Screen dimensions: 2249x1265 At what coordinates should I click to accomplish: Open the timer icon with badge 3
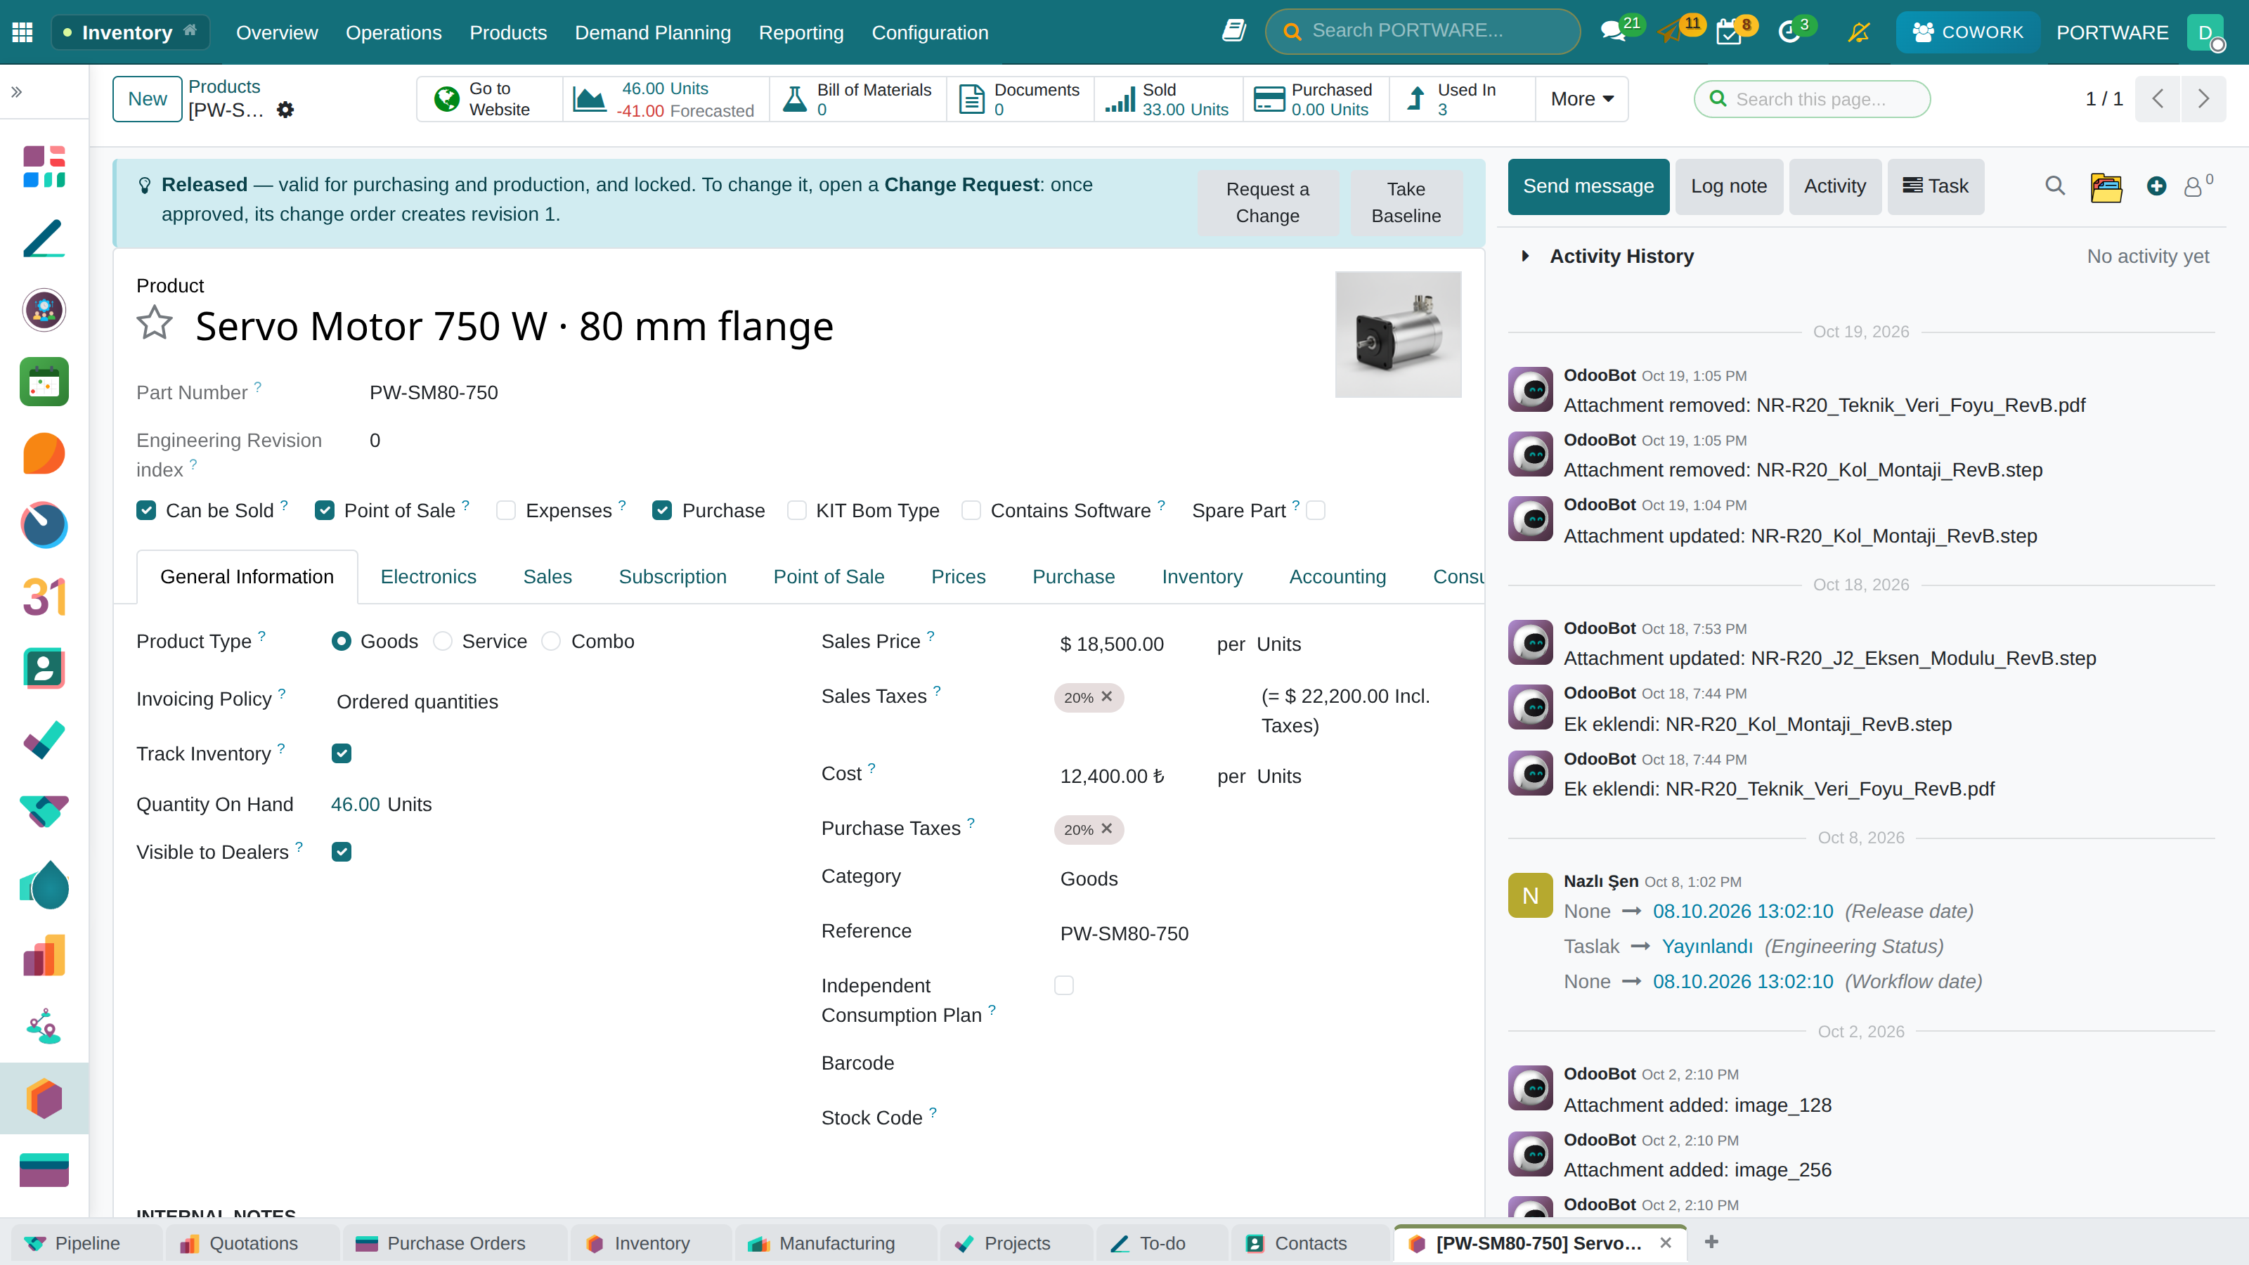1789,32
